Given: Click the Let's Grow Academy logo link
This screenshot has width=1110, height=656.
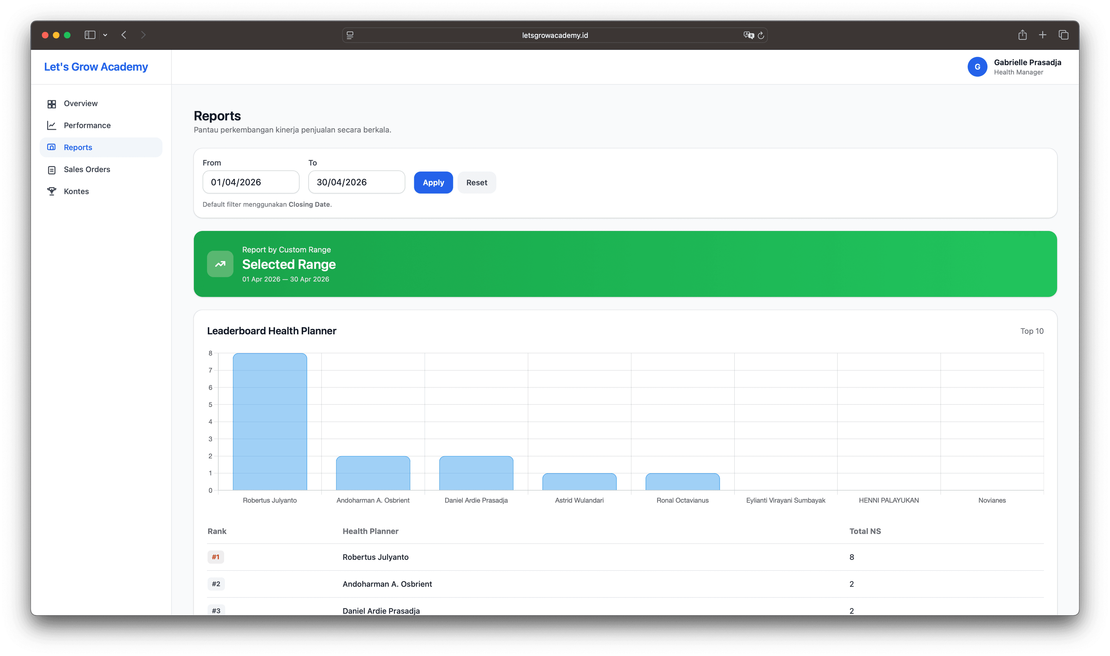Looking at the screenshot, I should 96,67.
